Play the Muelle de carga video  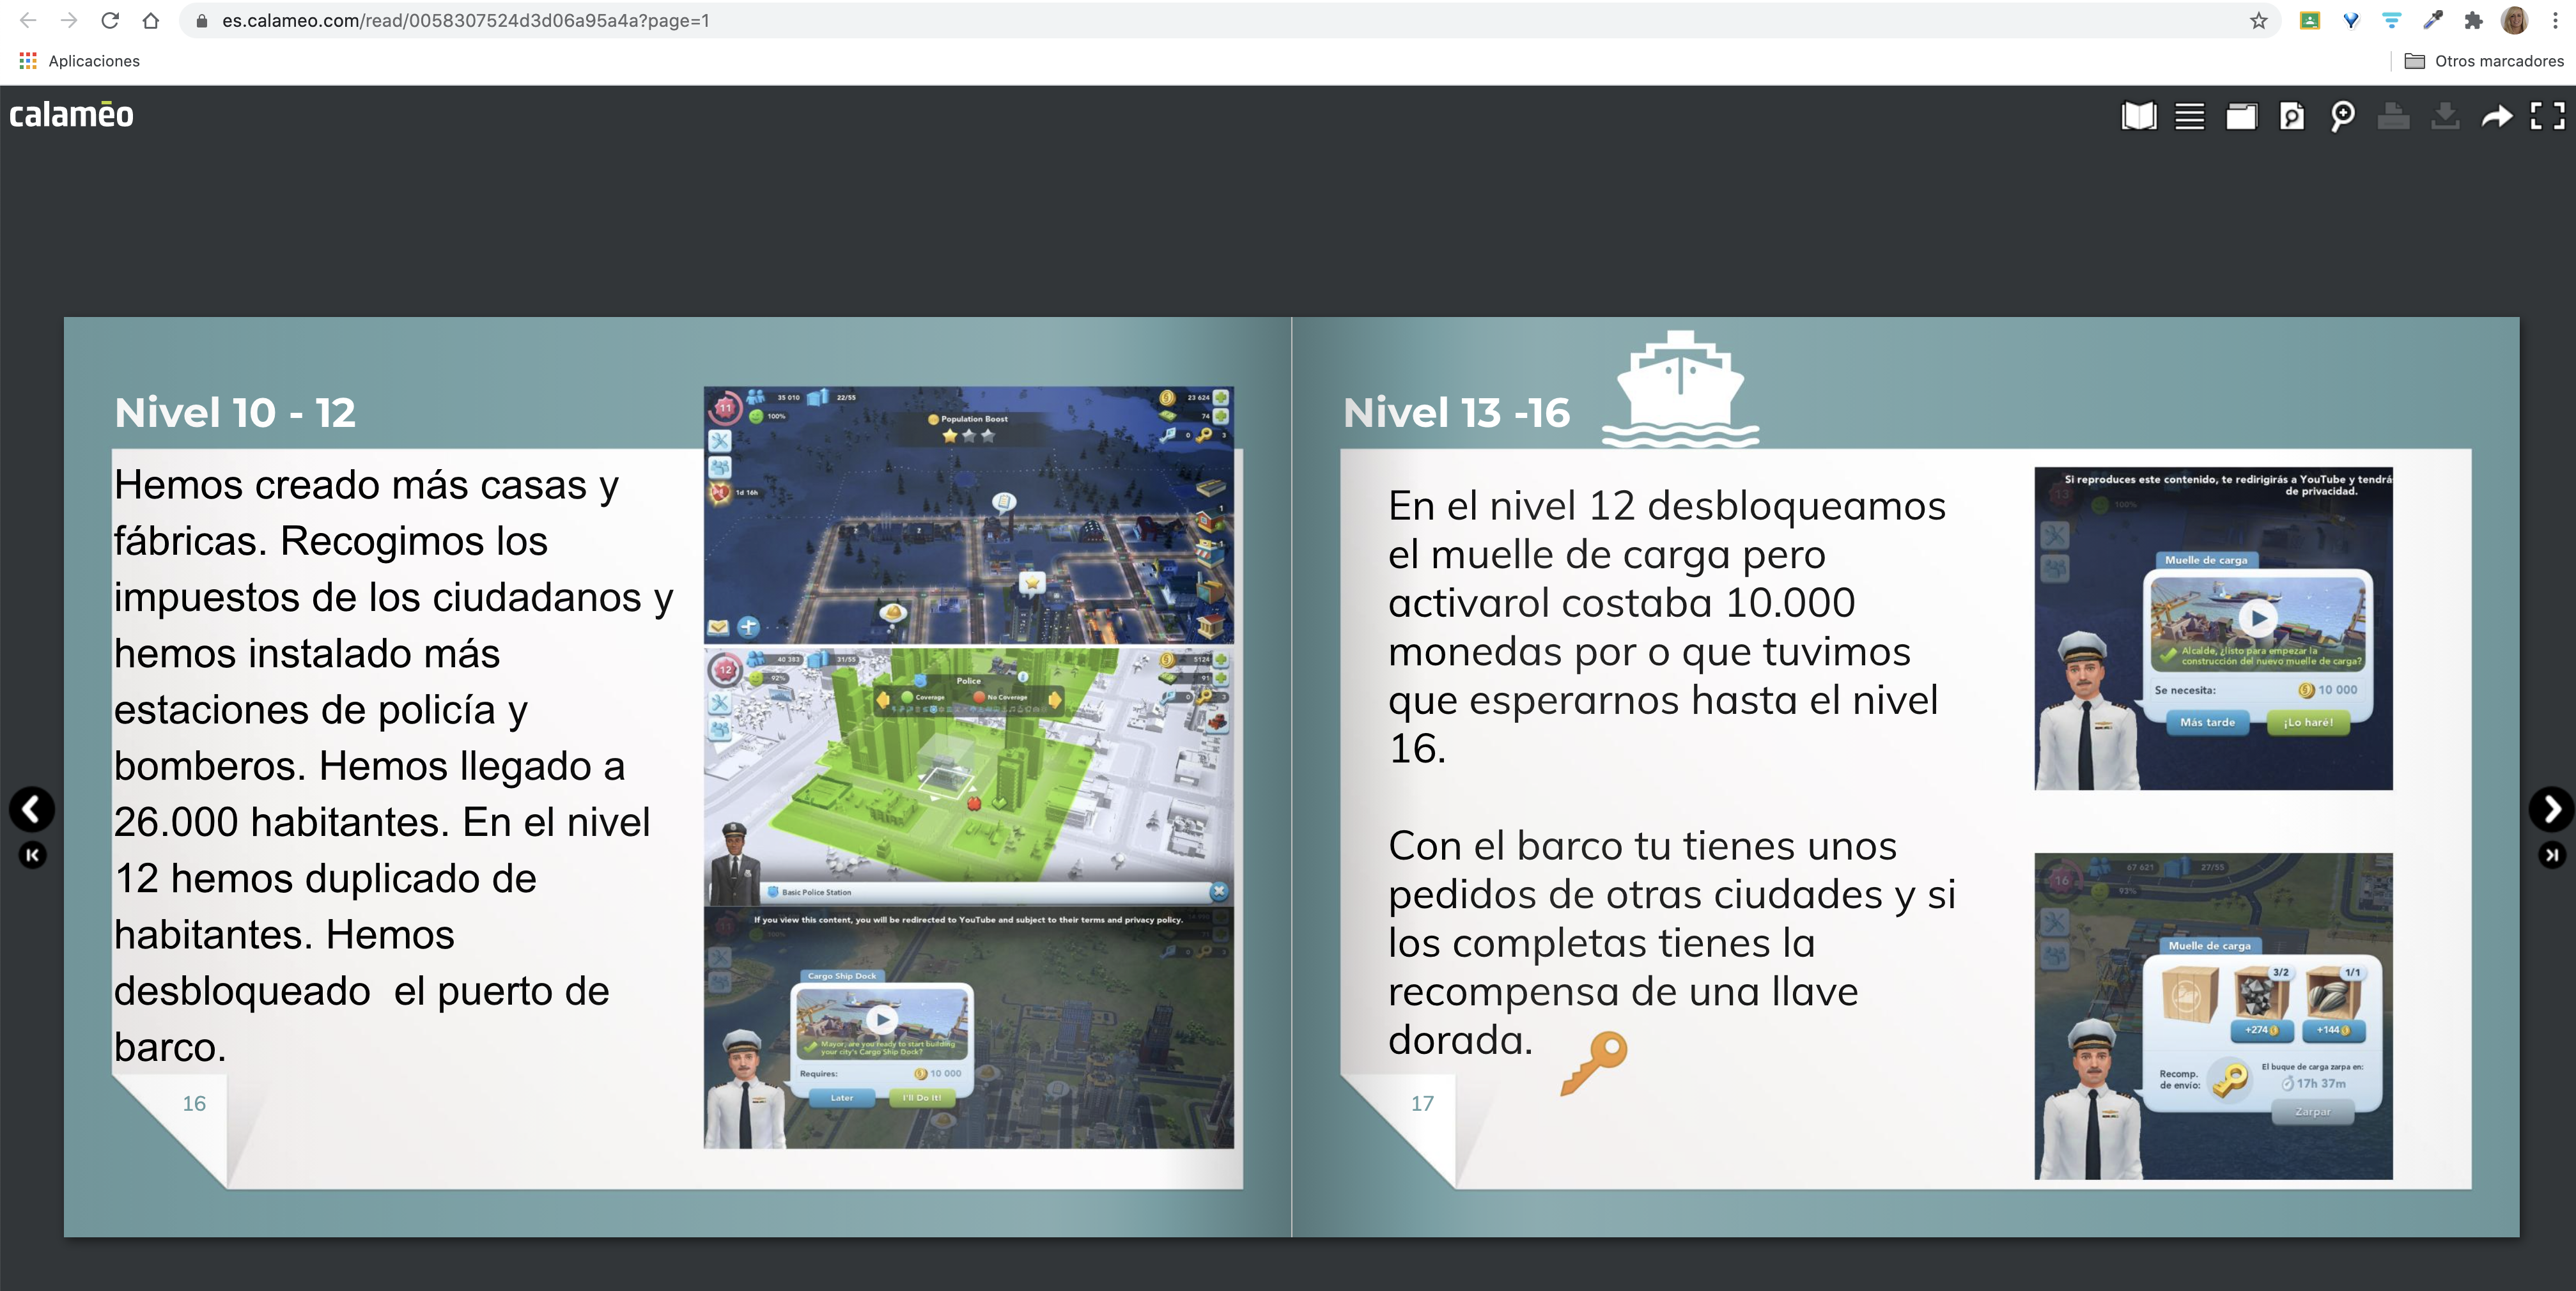pos(2258,618)
